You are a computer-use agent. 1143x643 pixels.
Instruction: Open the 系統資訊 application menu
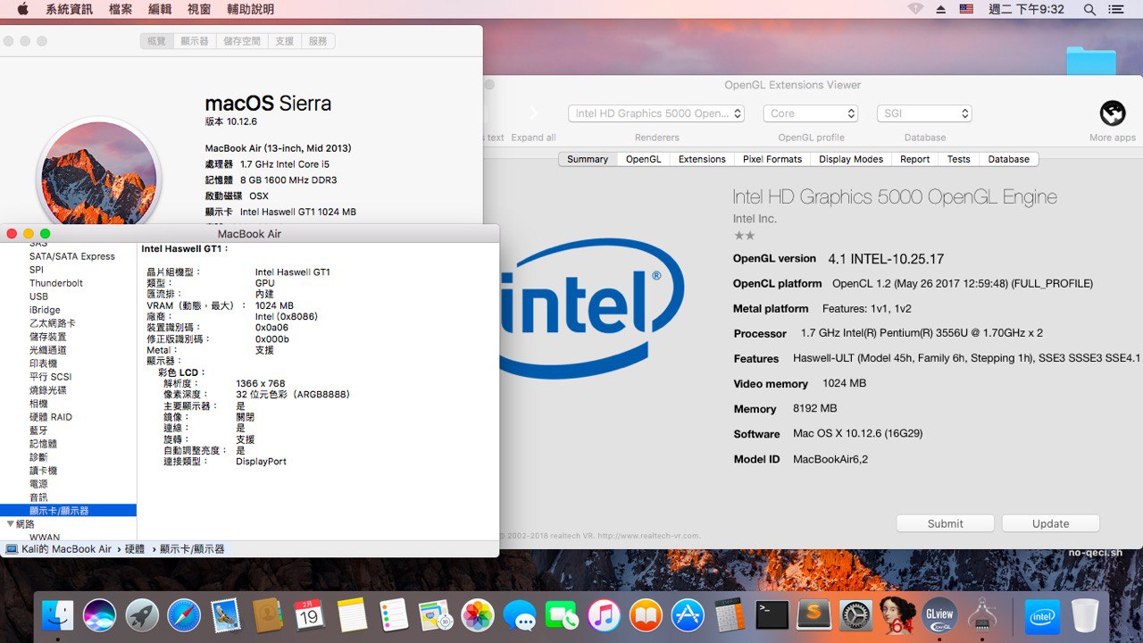pyautogui.click(x=69, y=9)
